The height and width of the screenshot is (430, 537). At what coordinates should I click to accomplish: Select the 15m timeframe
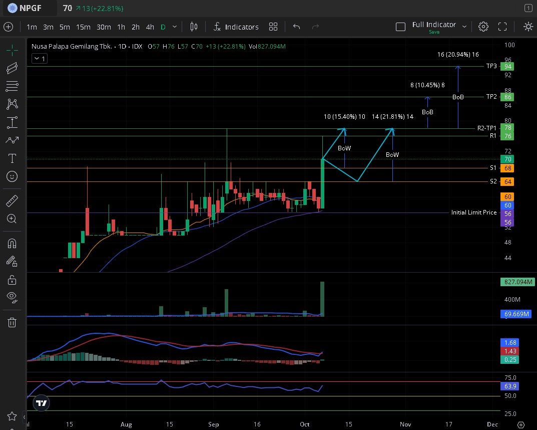pos(83,27)
